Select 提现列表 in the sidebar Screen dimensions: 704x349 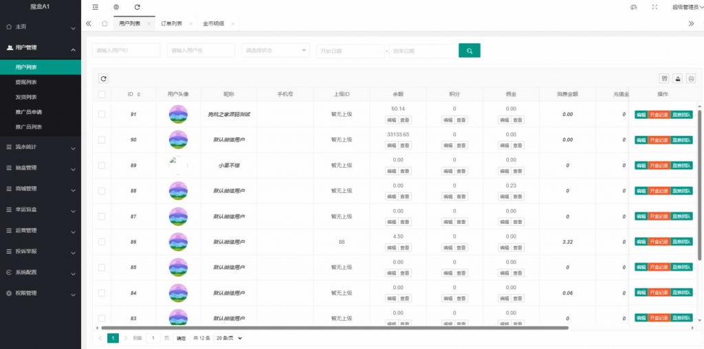click(x=26, y=82)
